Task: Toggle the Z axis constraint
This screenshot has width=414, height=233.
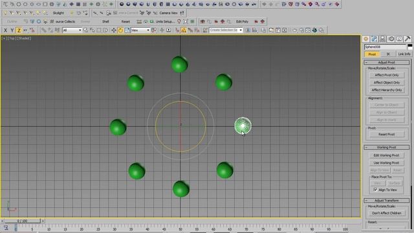Action: pos(19,30)
